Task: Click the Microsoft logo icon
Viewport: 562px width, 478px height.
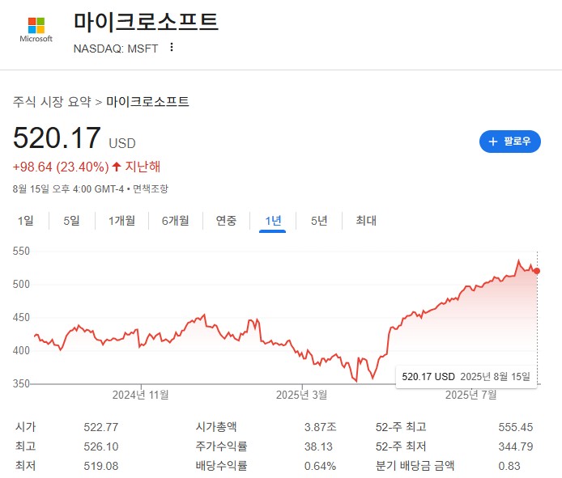Action: point(36,30)
